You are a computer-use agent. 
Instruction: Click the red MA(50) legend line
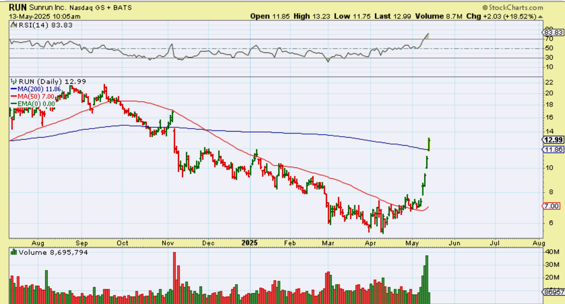14,97
